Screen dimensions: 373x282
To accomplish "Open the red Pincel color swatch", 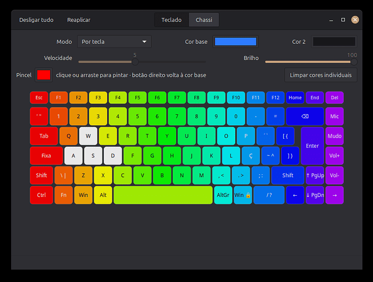I will tap(43, 75).
